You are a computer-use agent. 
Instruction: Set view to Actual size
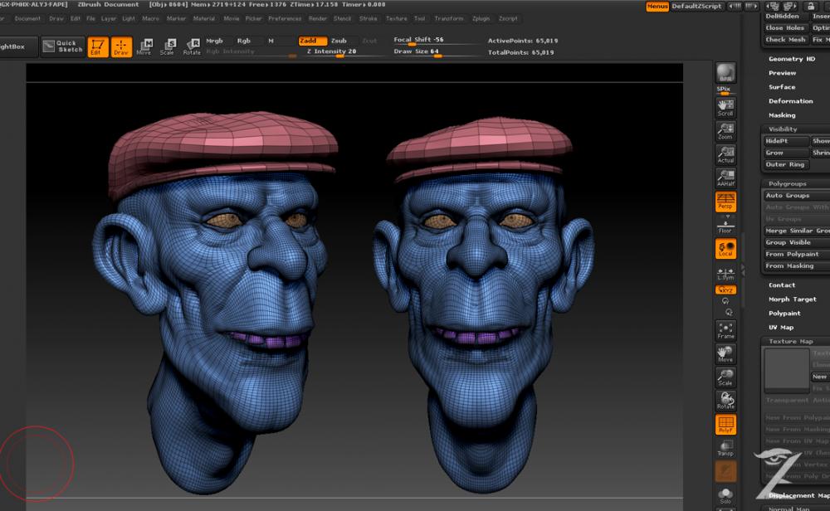(x=725, y=154)
